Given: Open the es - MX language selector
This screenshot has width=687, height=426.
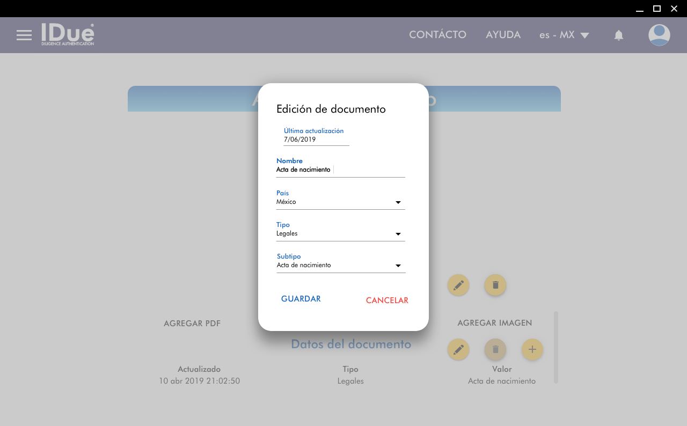Looking at the screenshot, I should (564, 35).
